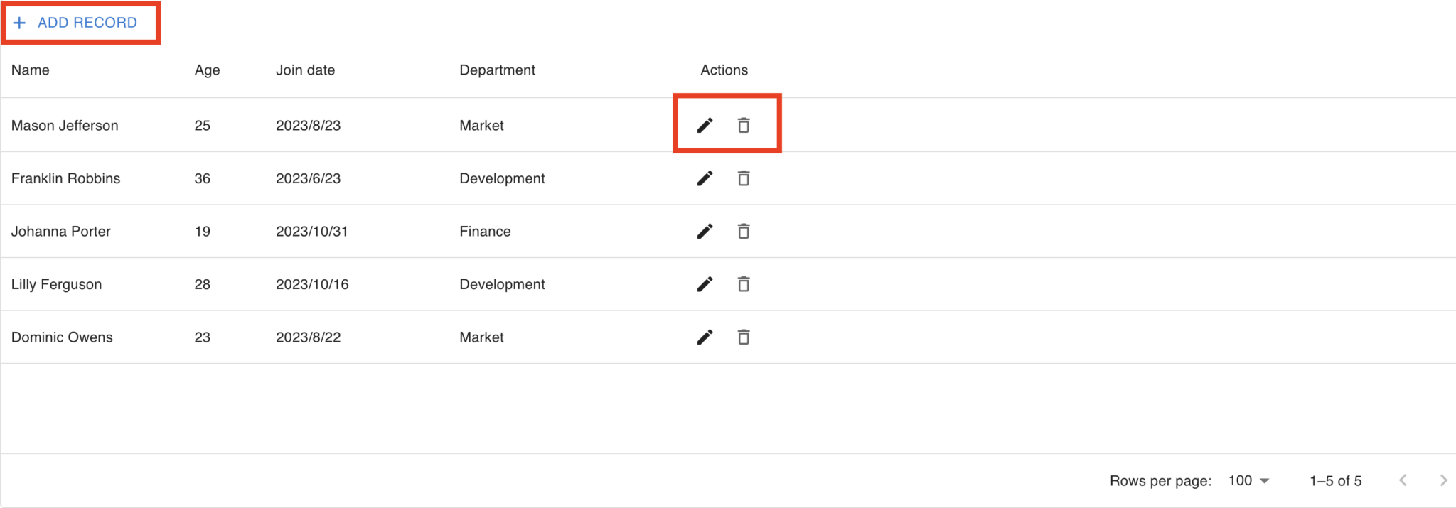
Task: Edit Mason Jefferson's record
Action: click(705, 126)
